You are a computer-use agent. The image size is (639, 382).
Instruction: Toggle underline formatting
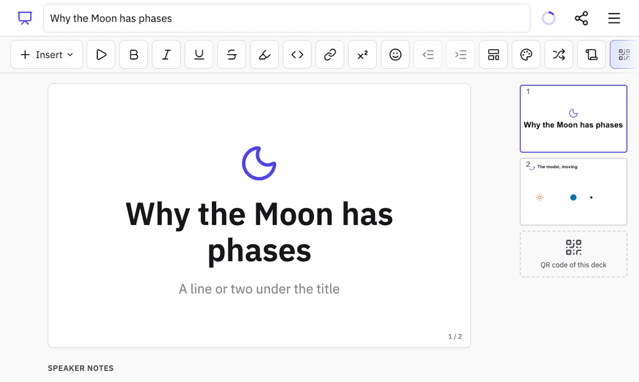199,54
